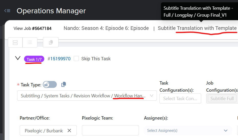Click the Pixelogic Team input field
Screen dimensions: 238x140
point(110,130)
